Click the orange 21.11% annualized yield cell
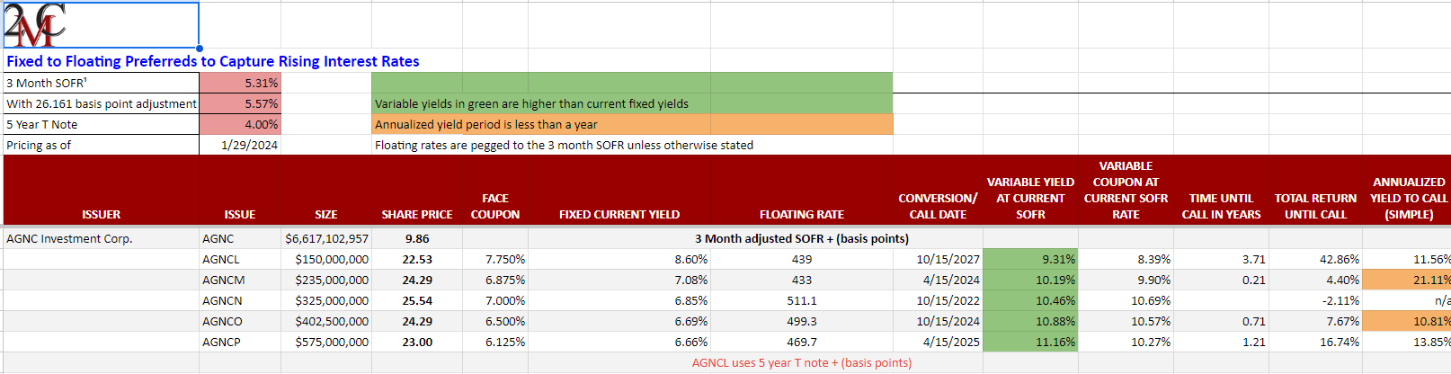 (x=1407, y=280)
